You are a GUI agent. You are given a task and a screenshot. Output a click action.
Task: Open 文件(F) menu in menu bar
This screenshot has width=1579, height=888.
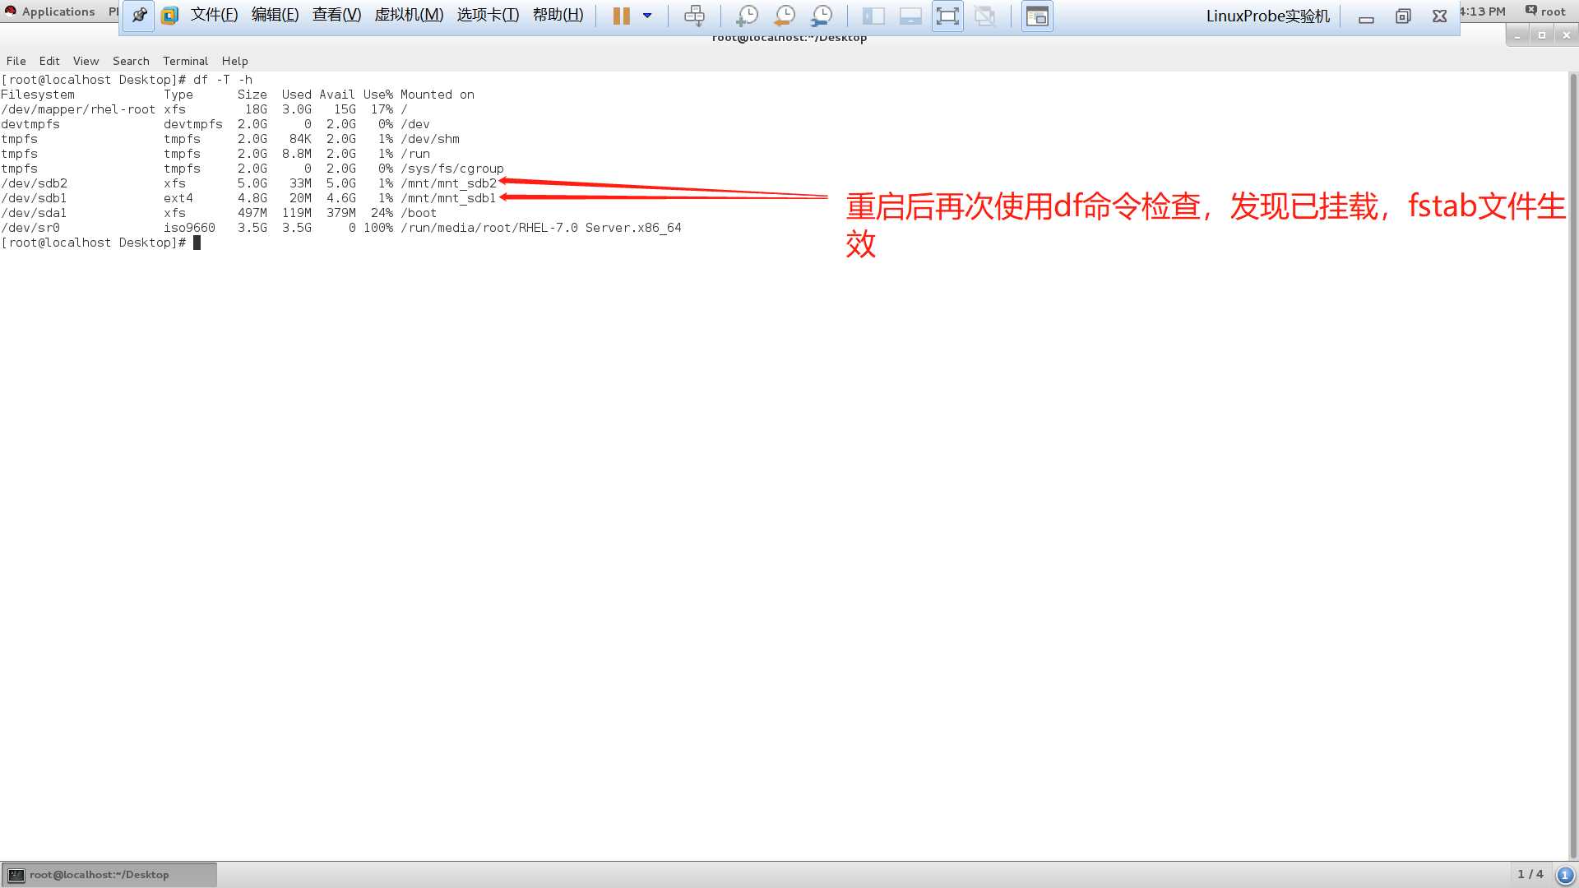coord(212,14)
